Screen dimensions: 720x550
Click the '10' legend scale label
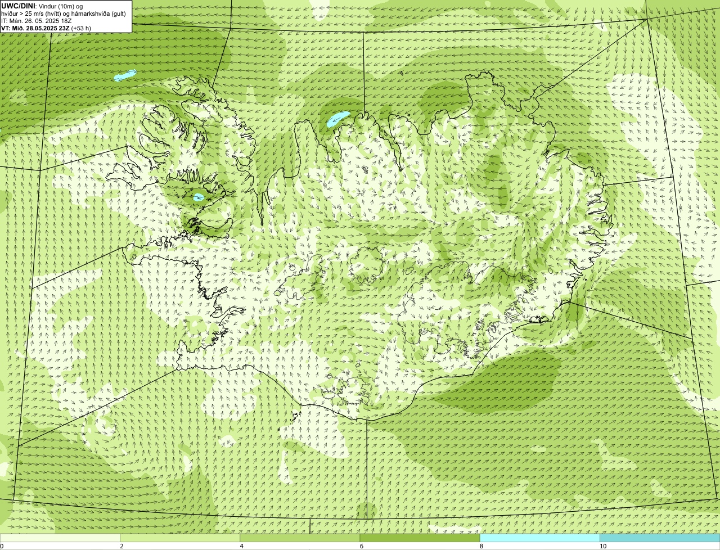click(x=603, y=546)
